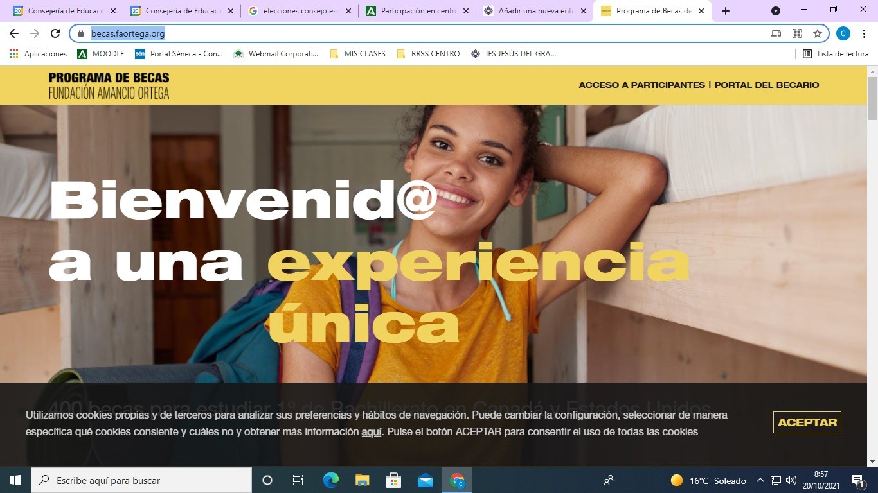This screenshot has width=878, height=493.
Task: Open ACCESO A PARTICIPANTES link
Action: click(x=641, y=85)
